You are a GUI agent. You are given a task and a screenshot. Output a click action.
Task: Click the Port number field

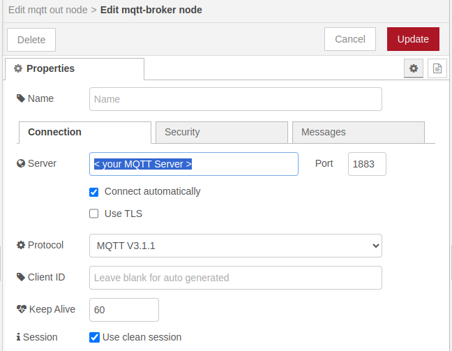click(366, 164)
